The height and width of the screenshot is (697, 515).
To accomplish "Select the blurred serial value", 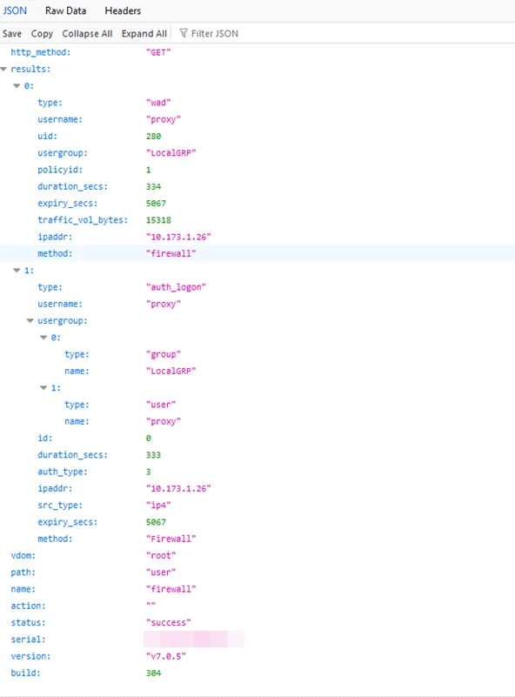I will pyautogui.click(x=194, y=640).
